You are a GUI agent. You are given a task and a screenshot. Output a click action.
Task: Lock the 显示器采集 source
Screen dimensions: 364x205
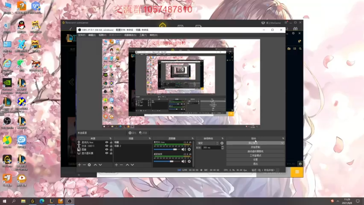click(x=111, y=153)
